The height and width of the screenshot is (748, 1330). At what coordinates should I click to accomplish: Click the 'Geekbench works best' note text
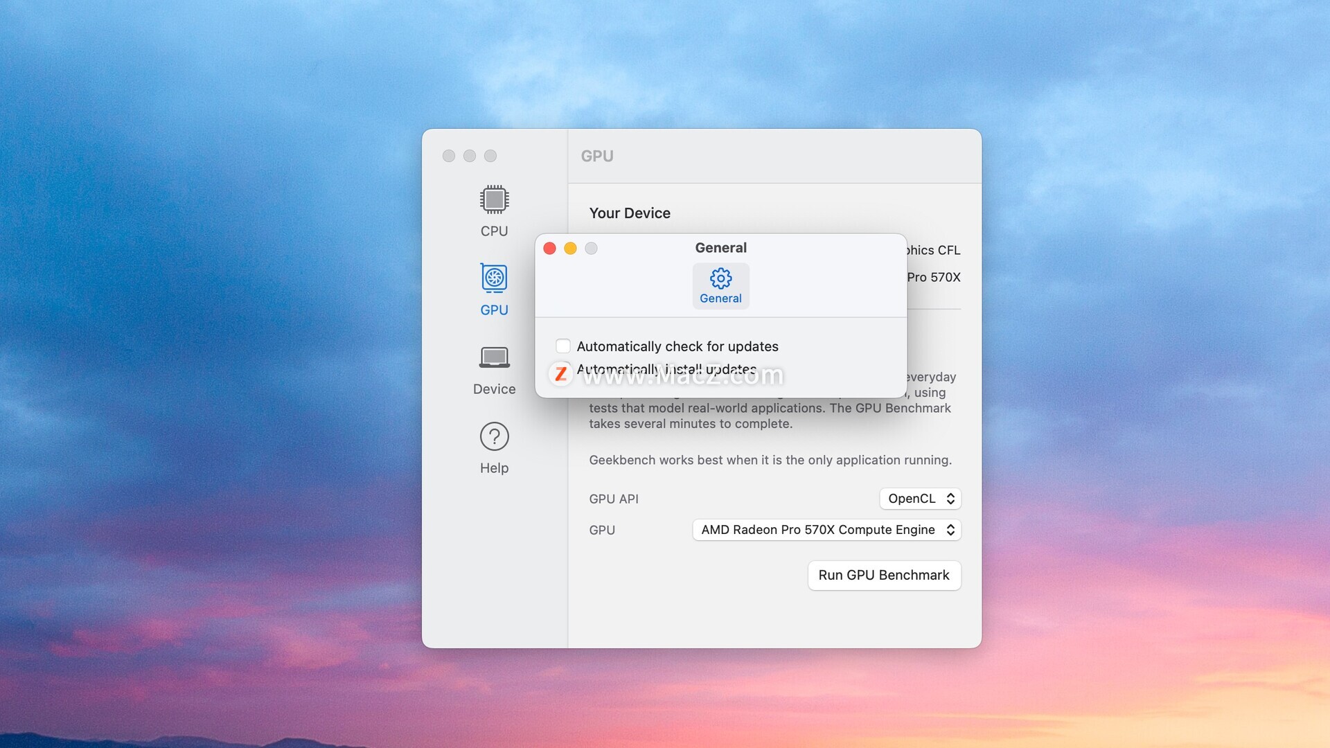point(770,460)
